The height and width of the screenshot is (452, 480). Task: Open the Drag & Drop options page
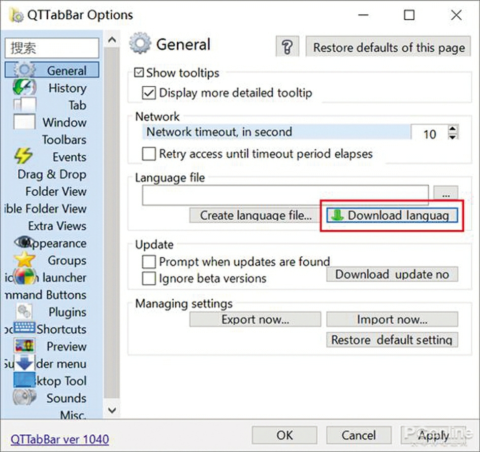[52, 175]
